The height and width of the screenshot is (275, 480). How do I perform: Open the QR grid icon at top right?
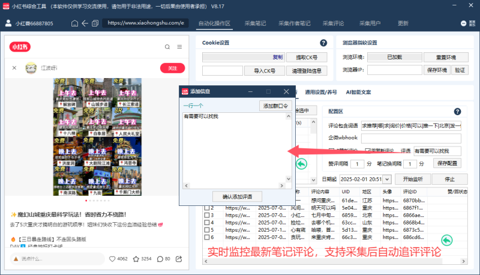[472, 23]
